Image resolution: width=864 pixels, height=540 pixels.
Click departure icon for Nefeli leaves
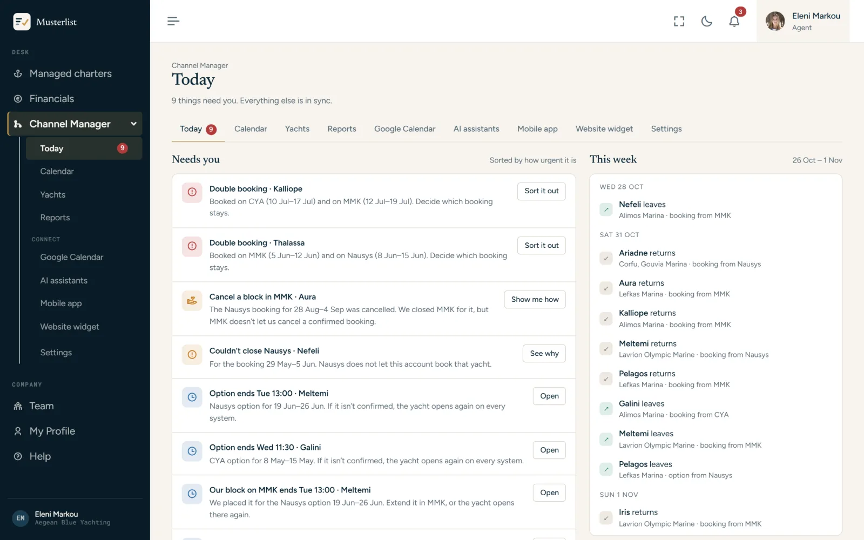click(x=606, y=210)
